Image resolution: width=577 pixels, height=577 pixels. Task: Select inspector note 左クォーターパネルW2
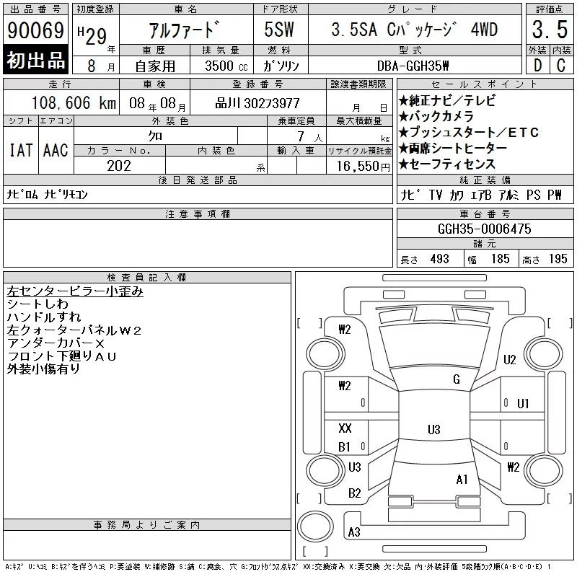[x=74, y=330]
